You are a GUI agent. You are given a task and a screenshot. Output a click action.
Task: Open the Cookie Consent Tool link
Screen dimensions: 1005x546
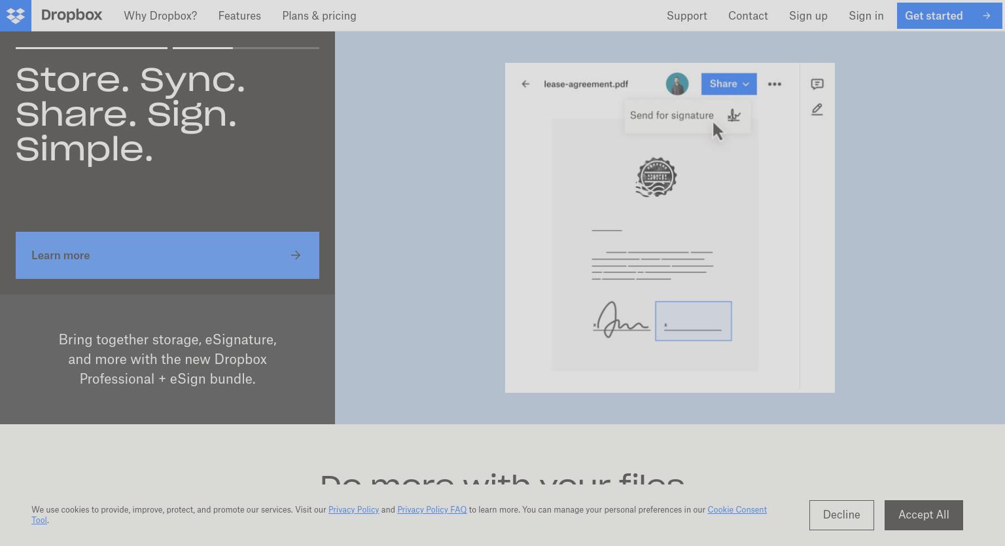point(737,510)
